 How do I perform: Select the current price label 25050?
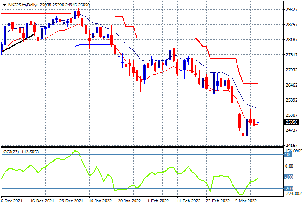291,122
